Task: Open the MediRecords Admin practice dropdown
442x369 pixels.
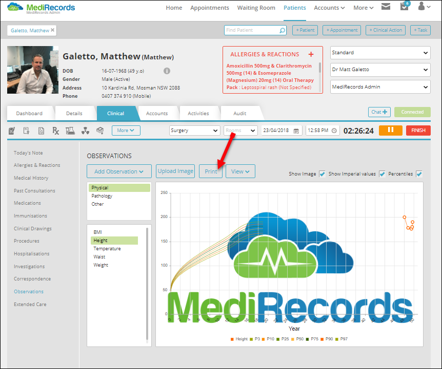Action: point(380,87)
